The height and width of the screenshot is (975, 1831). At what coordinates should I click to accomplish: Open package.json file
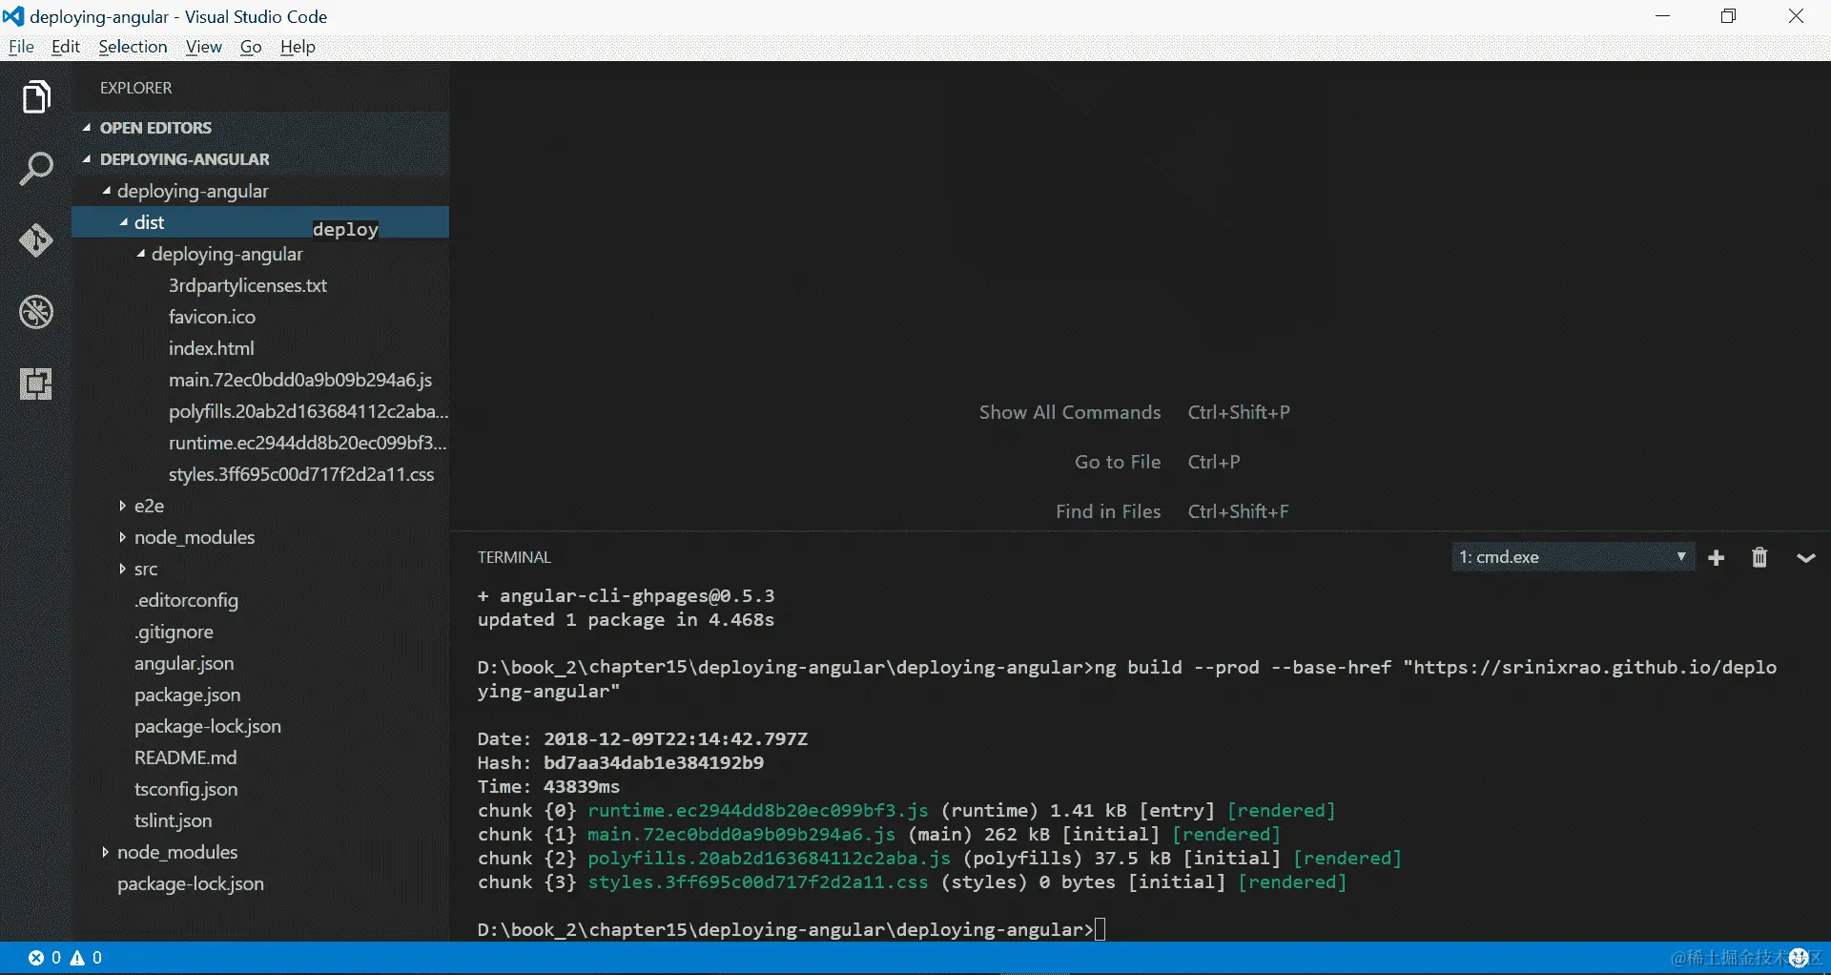point(188,695)
